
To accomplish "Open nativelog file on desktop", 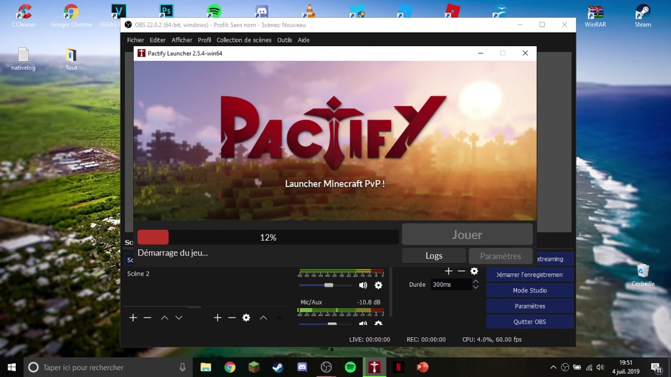I will pyautogui.click(x=23, y=59).
